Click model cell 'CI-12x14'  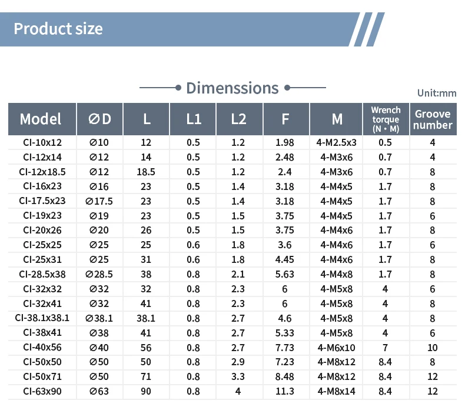point(42,157)
